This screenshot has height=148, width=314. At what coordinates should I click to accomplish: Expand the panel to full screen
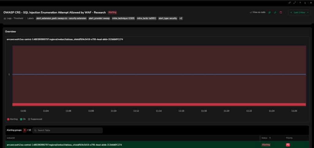[x=295, y=3]
